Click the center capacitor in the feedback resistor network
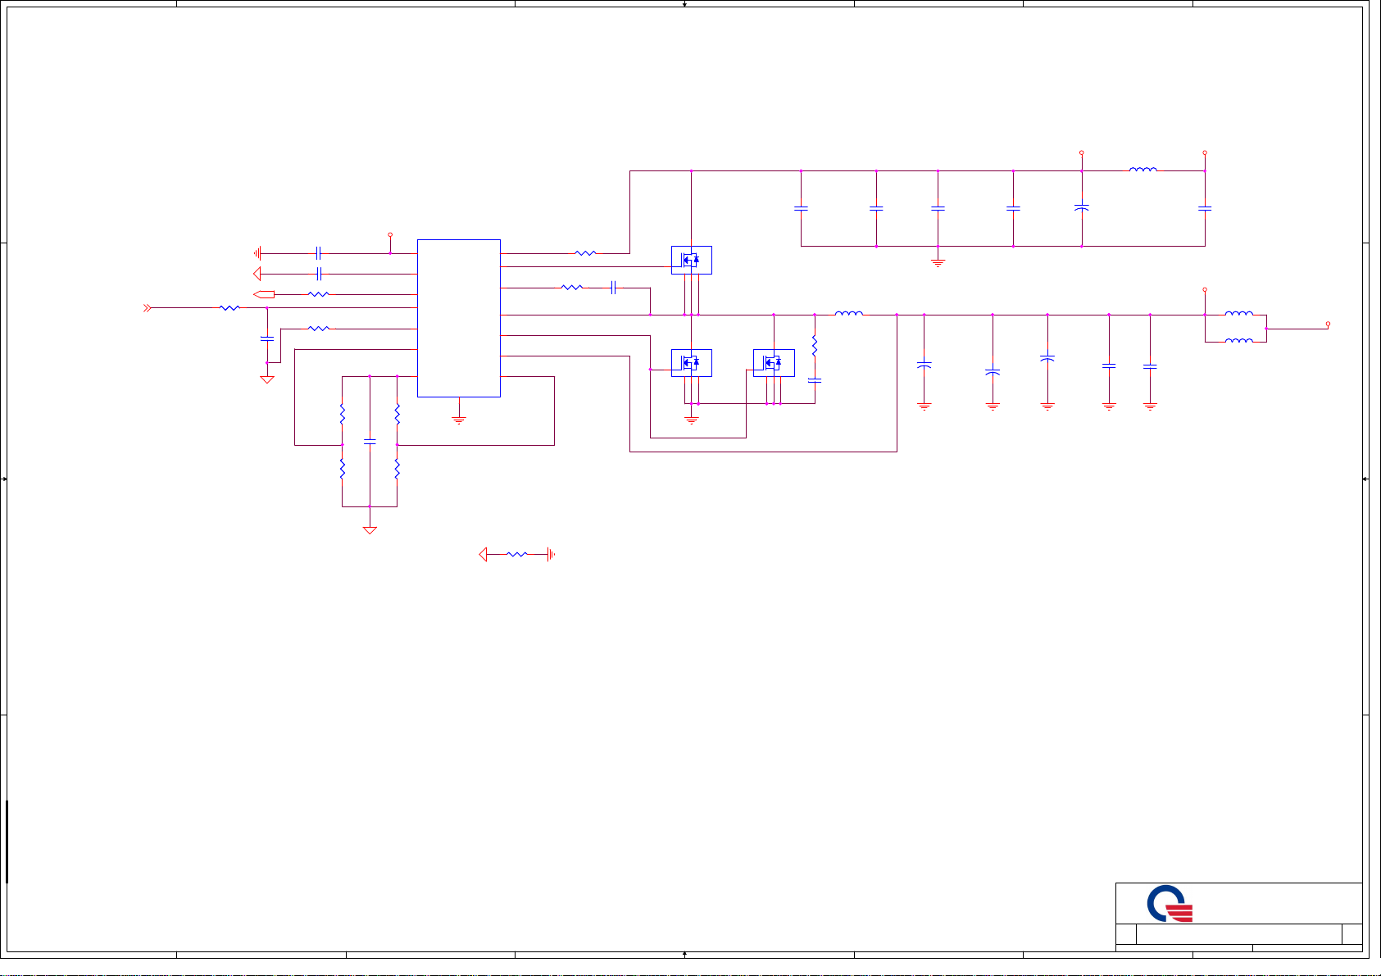This screenshot has height=976, width=1381. (370, 441)
